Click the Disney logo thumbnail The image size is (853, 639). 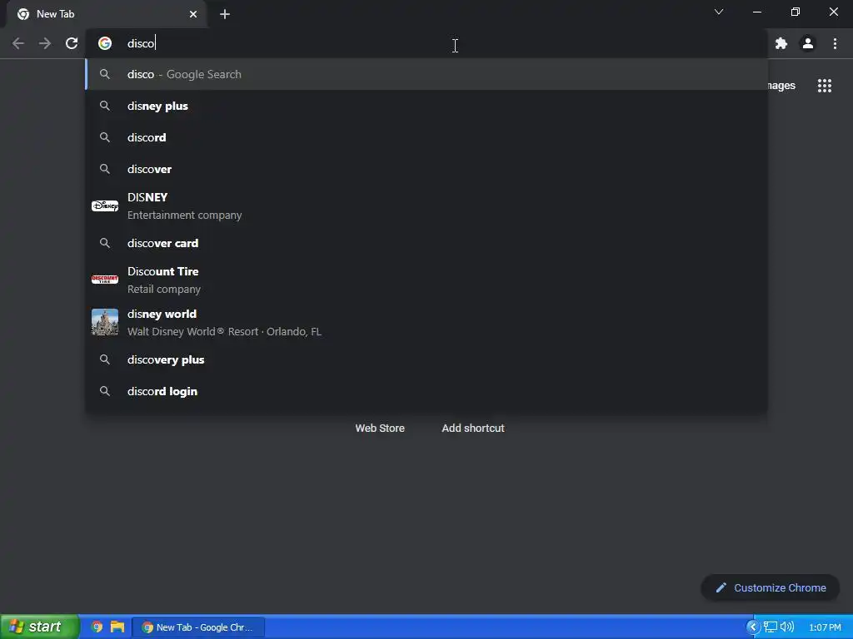point(105,206)
